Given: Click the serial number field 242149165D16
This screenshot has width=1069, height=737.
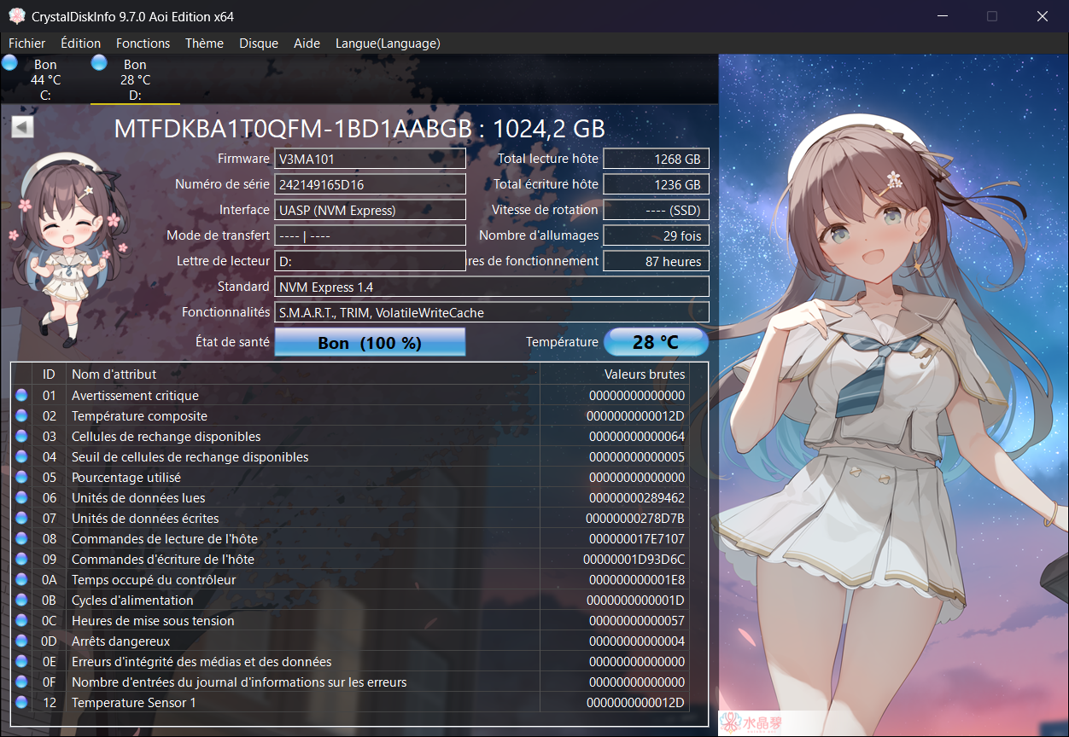Looking at the screenshot, I should point(370,184).
